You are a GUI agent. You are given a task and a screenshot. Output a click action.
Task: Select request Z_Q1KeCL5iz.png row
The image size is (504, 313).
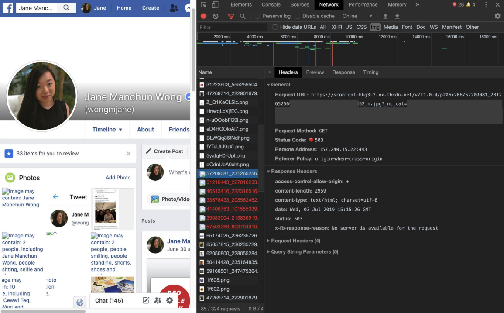tap(229, 102)
